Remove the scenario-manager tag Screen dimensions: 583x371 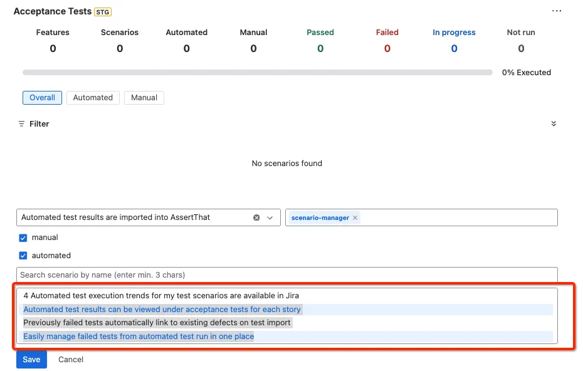pos(355,217)
